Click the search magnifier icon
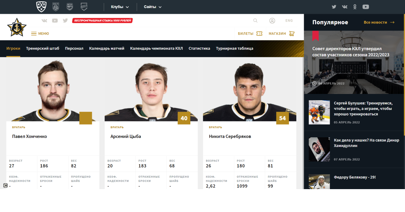The image size is (405, 212). [255, 21]
